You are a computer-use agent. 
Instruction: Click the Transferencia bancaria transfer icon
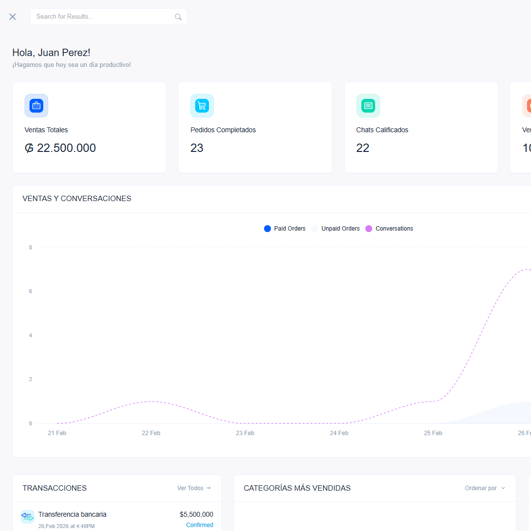pos(28,517)
